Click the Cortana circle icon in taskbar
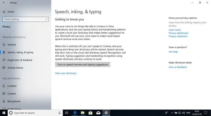 pyautogui.click(x=11, y=113)
